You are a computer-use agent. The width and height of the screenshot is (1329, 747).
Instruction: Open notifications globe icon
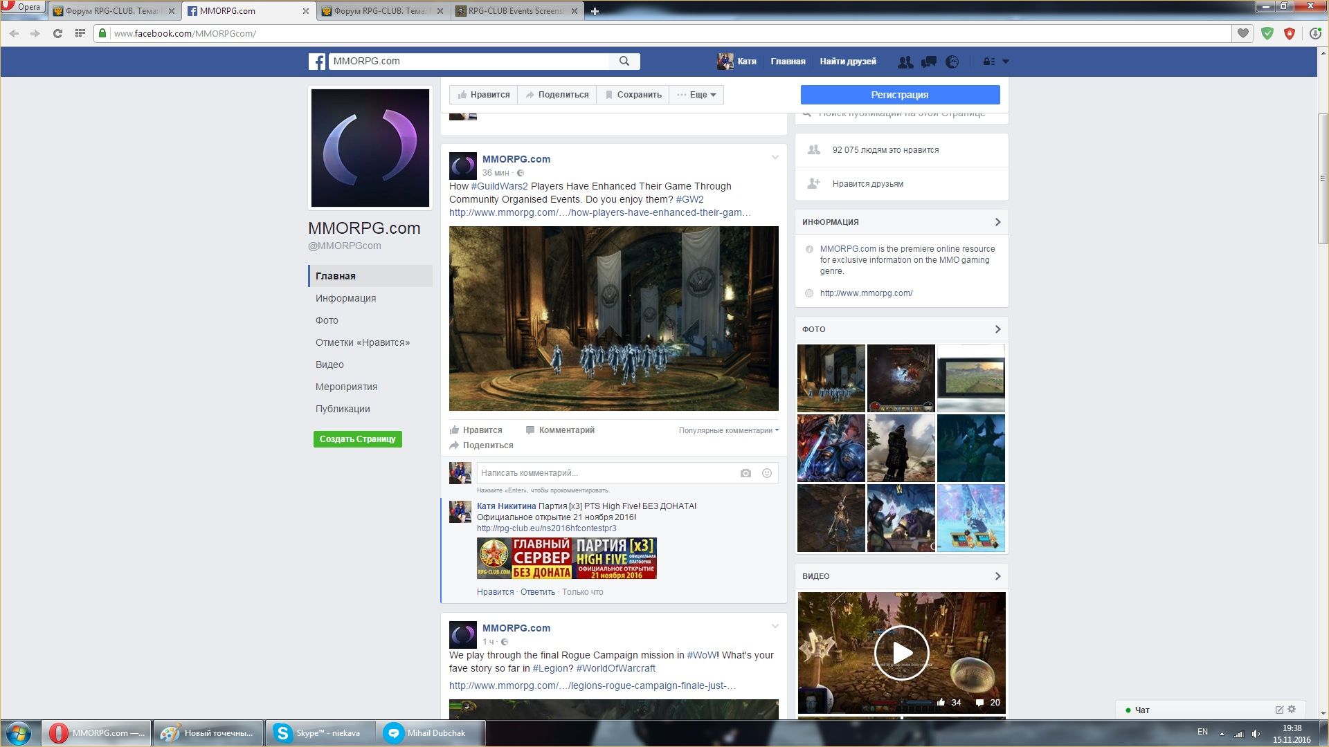coord(952,62)
